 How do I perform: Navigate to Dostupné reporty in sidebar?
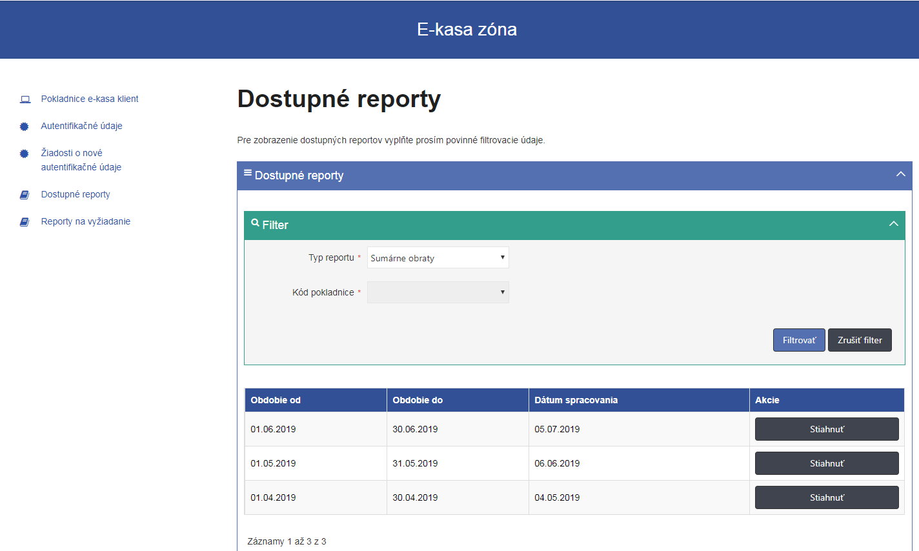pos(76,194)
